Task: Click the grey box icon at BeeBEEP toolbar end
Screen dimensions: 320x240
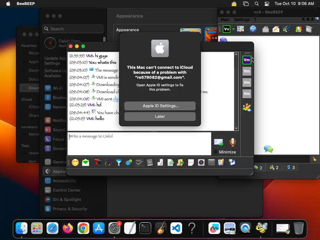Action: 309,29
